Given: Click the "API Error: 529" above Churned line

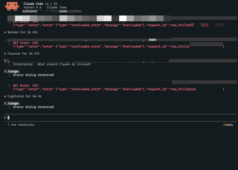Looking at the screenshot, I should click(x=25, y=43).
